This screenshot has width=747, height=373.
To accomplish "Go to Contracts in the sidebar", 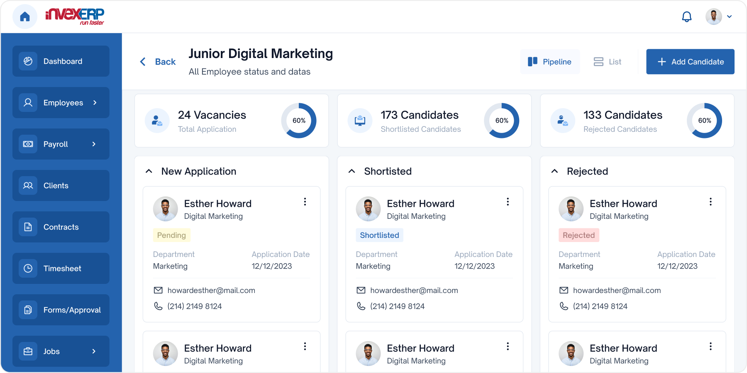I will (61, 227).
